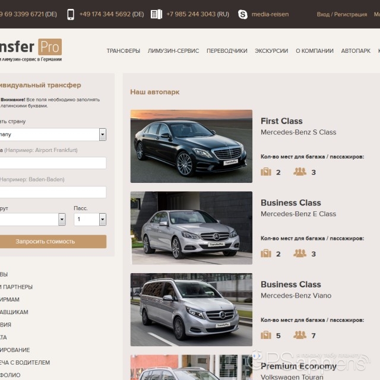
Task: Open the country selection dropdown
Action: click(x=102, y=135)
